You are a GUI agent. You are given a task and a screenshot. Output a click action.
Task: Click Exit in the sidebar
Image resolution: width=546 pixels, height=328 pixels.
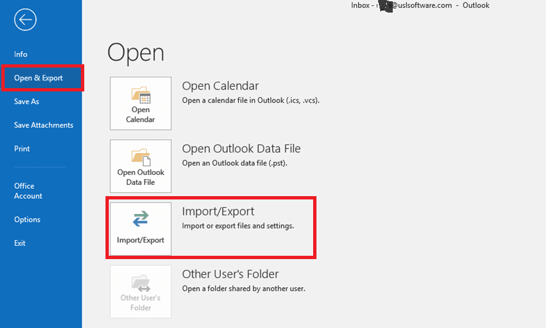click(19, 243)
